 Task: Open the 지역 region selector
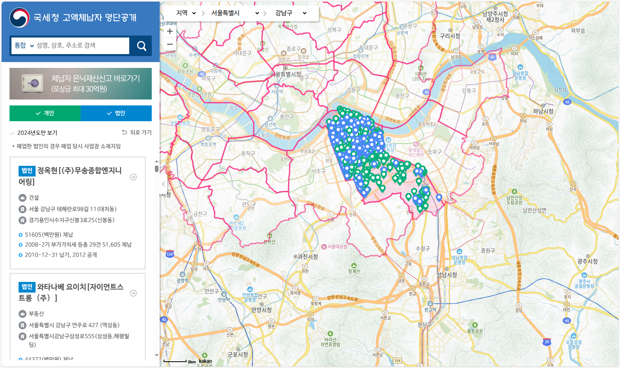[186, 13]
